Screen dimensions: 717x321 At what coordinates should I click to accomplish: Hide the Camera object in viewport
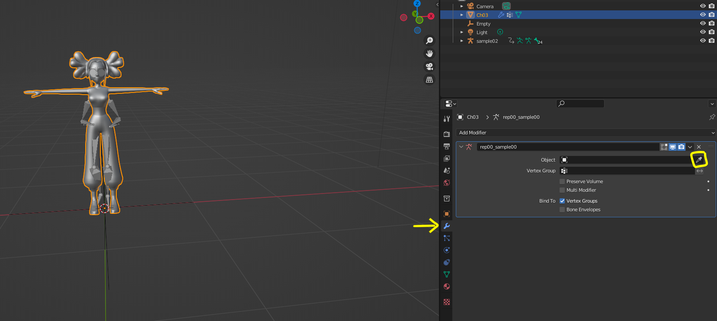[703, 6]
